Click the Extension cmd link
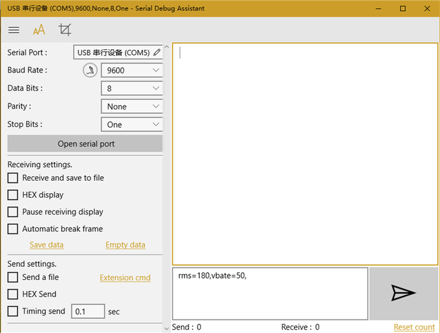The image size is (440, 333). (x=125, y=278)
